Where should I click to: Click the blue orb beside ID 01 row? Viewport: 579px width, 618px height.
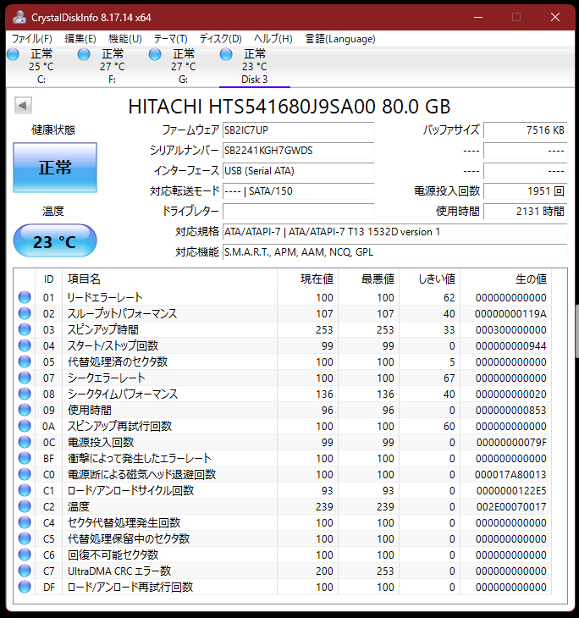(25, 297)
